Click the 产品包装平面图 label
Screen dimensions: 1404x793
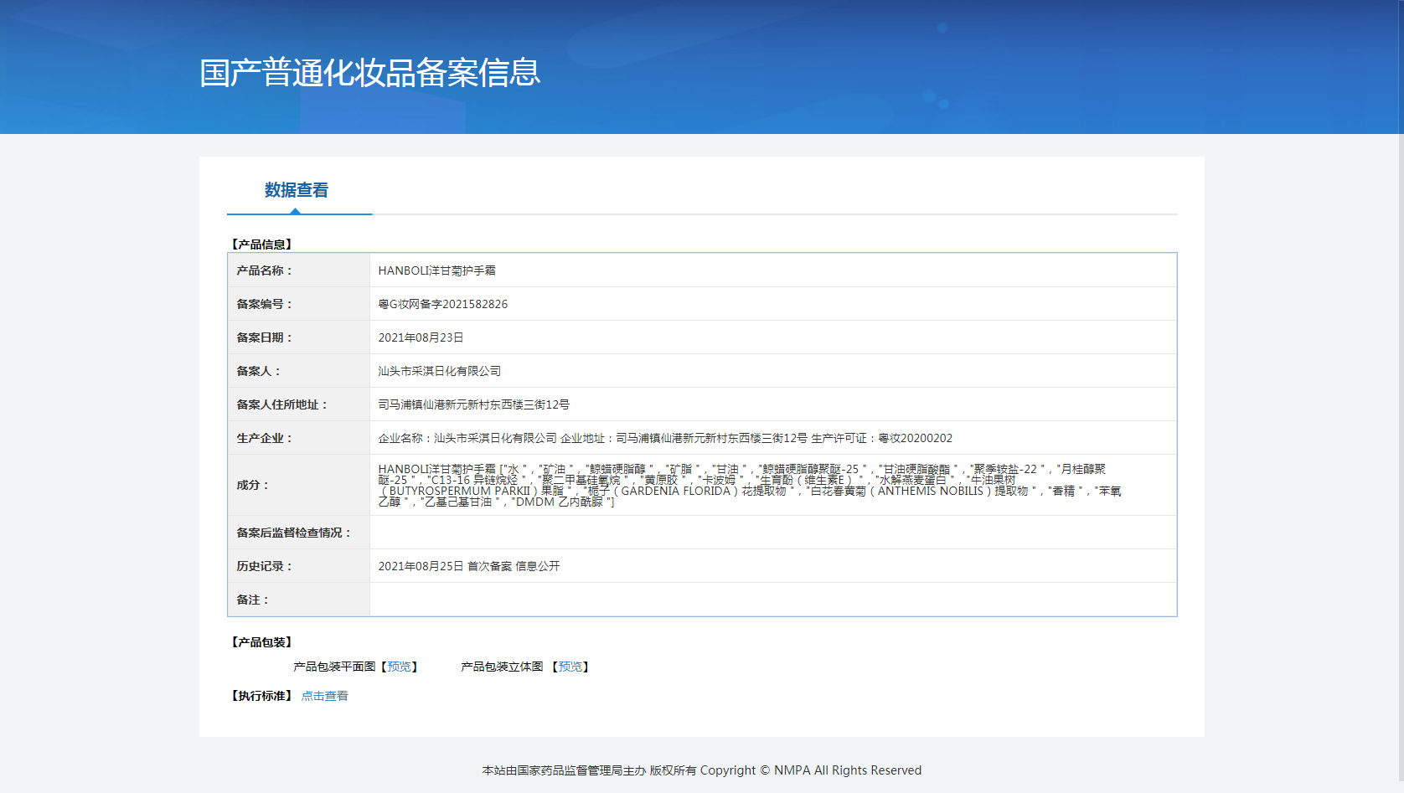[x=334, y=667]
